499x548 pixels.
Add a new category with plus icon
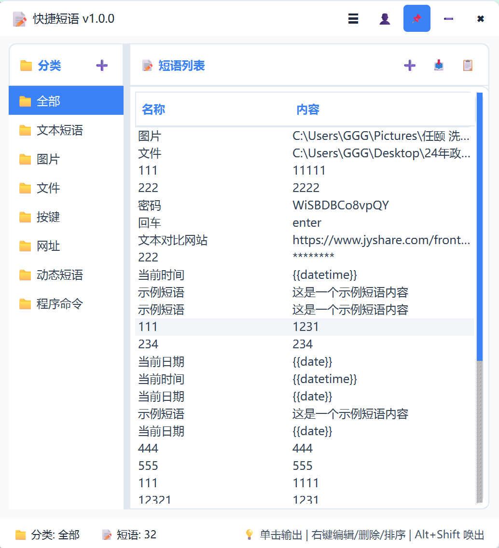pyautogui.click(x=102, y=66)
